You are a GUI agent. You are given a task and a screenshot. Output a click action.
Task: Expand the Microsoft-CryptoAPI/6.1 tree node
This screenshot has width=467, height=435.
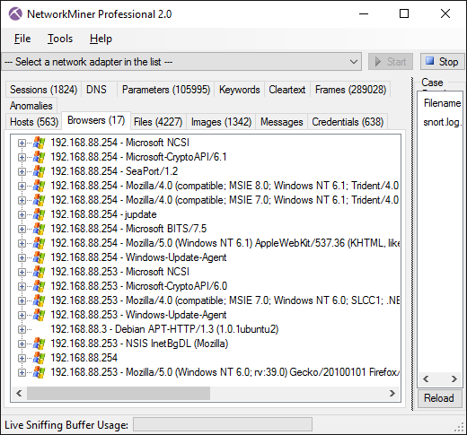[x=22, y=157]
